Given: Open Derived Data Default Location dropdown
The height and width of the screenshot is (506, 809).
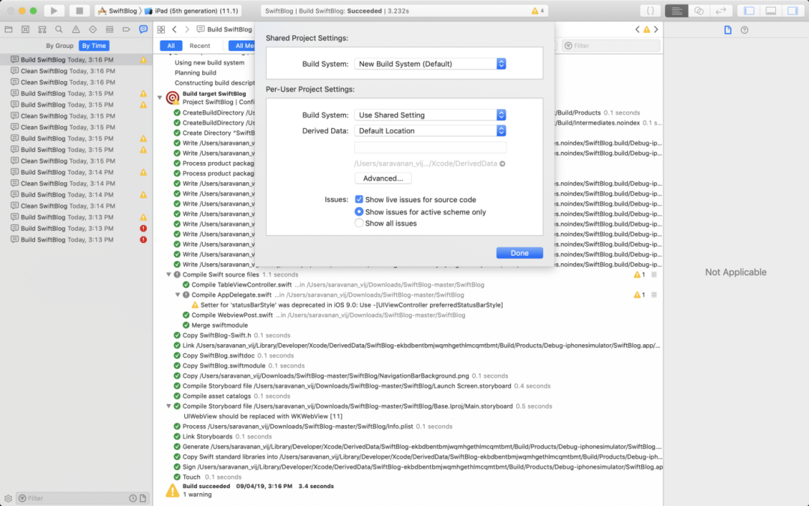Looking at the screenshot, I should pyautogui.click(x=430, y=130).
